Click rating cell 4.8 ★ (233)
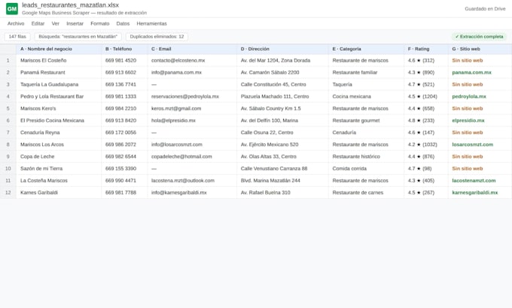Screen dimensions: 512x308 [x=426, y=120]
